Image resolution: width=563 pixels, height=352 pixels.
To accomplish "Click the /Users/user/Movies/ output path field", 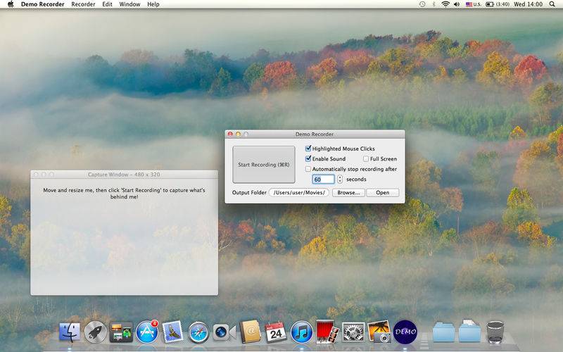I will click(x=299, y=192).
